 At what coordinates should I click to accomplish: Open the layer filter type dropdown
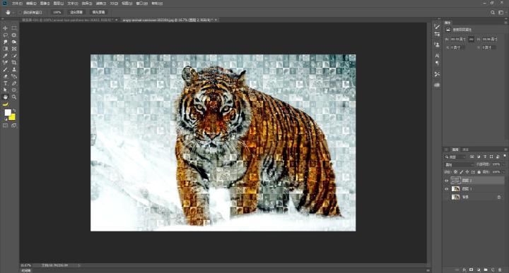click(x=455, y=157)
